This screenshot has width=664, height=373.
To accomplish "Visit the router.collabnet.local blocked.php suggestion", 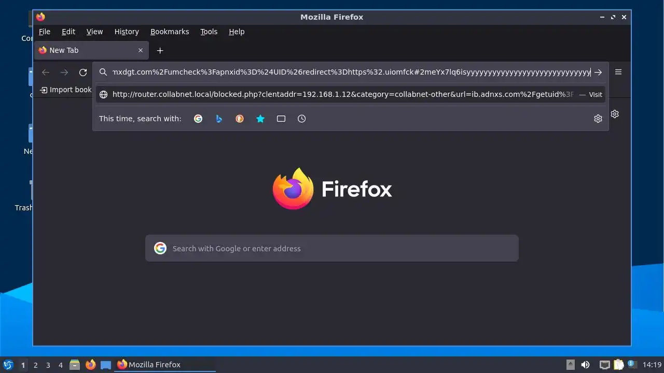I will pos(350,94).
